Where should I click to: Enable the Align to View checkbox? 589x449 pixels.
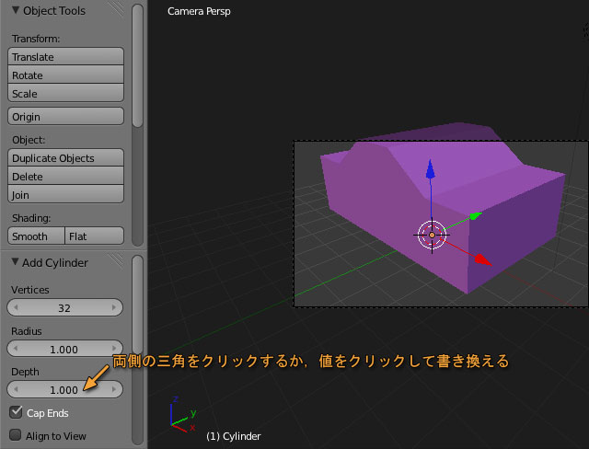pos(16,435)
